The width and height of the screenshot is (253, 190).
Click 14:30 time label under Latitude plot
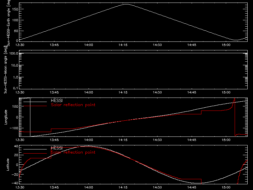[x=157, y=187]
